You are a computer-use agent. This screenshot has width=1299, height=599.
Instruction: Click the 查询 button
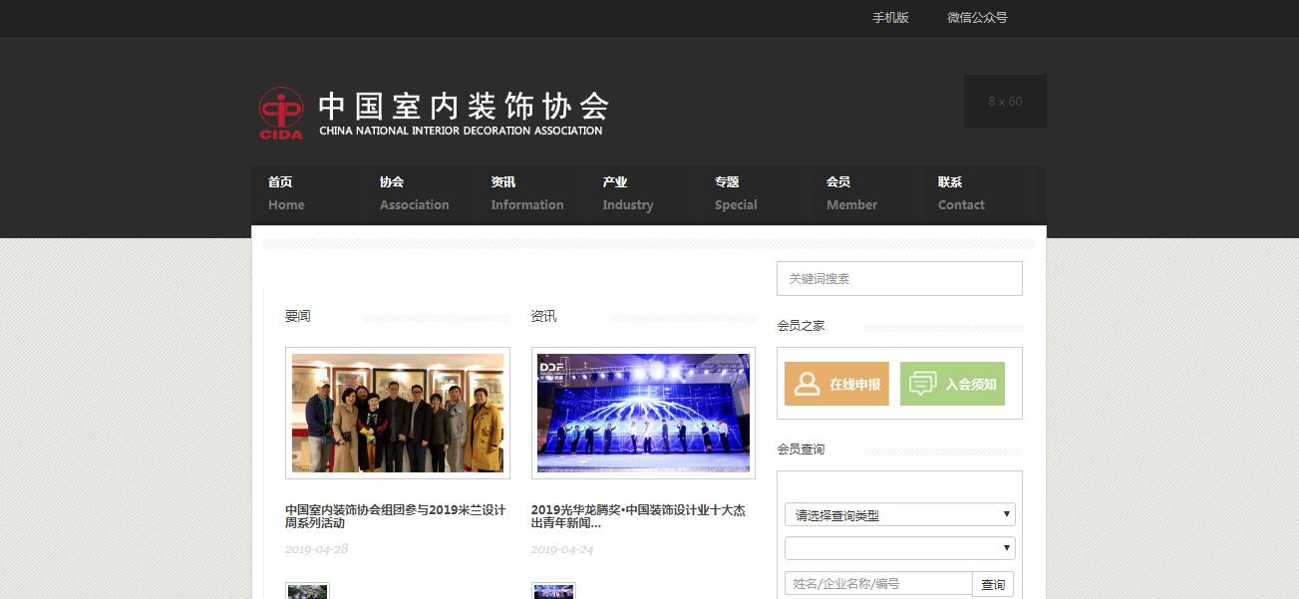(993, 584)
